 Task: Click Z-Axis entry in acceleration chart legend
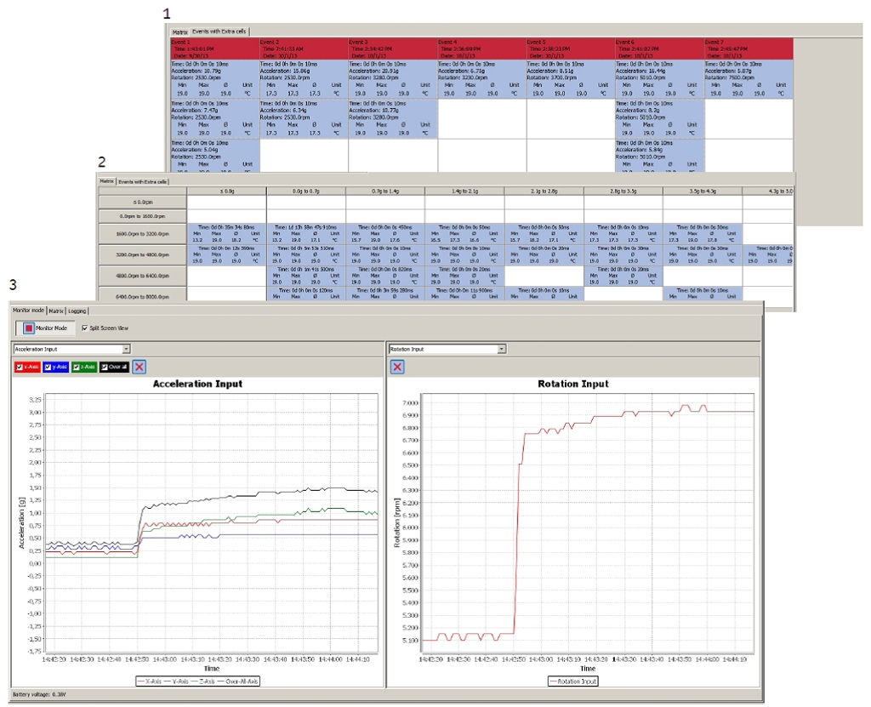pos(202,681)
